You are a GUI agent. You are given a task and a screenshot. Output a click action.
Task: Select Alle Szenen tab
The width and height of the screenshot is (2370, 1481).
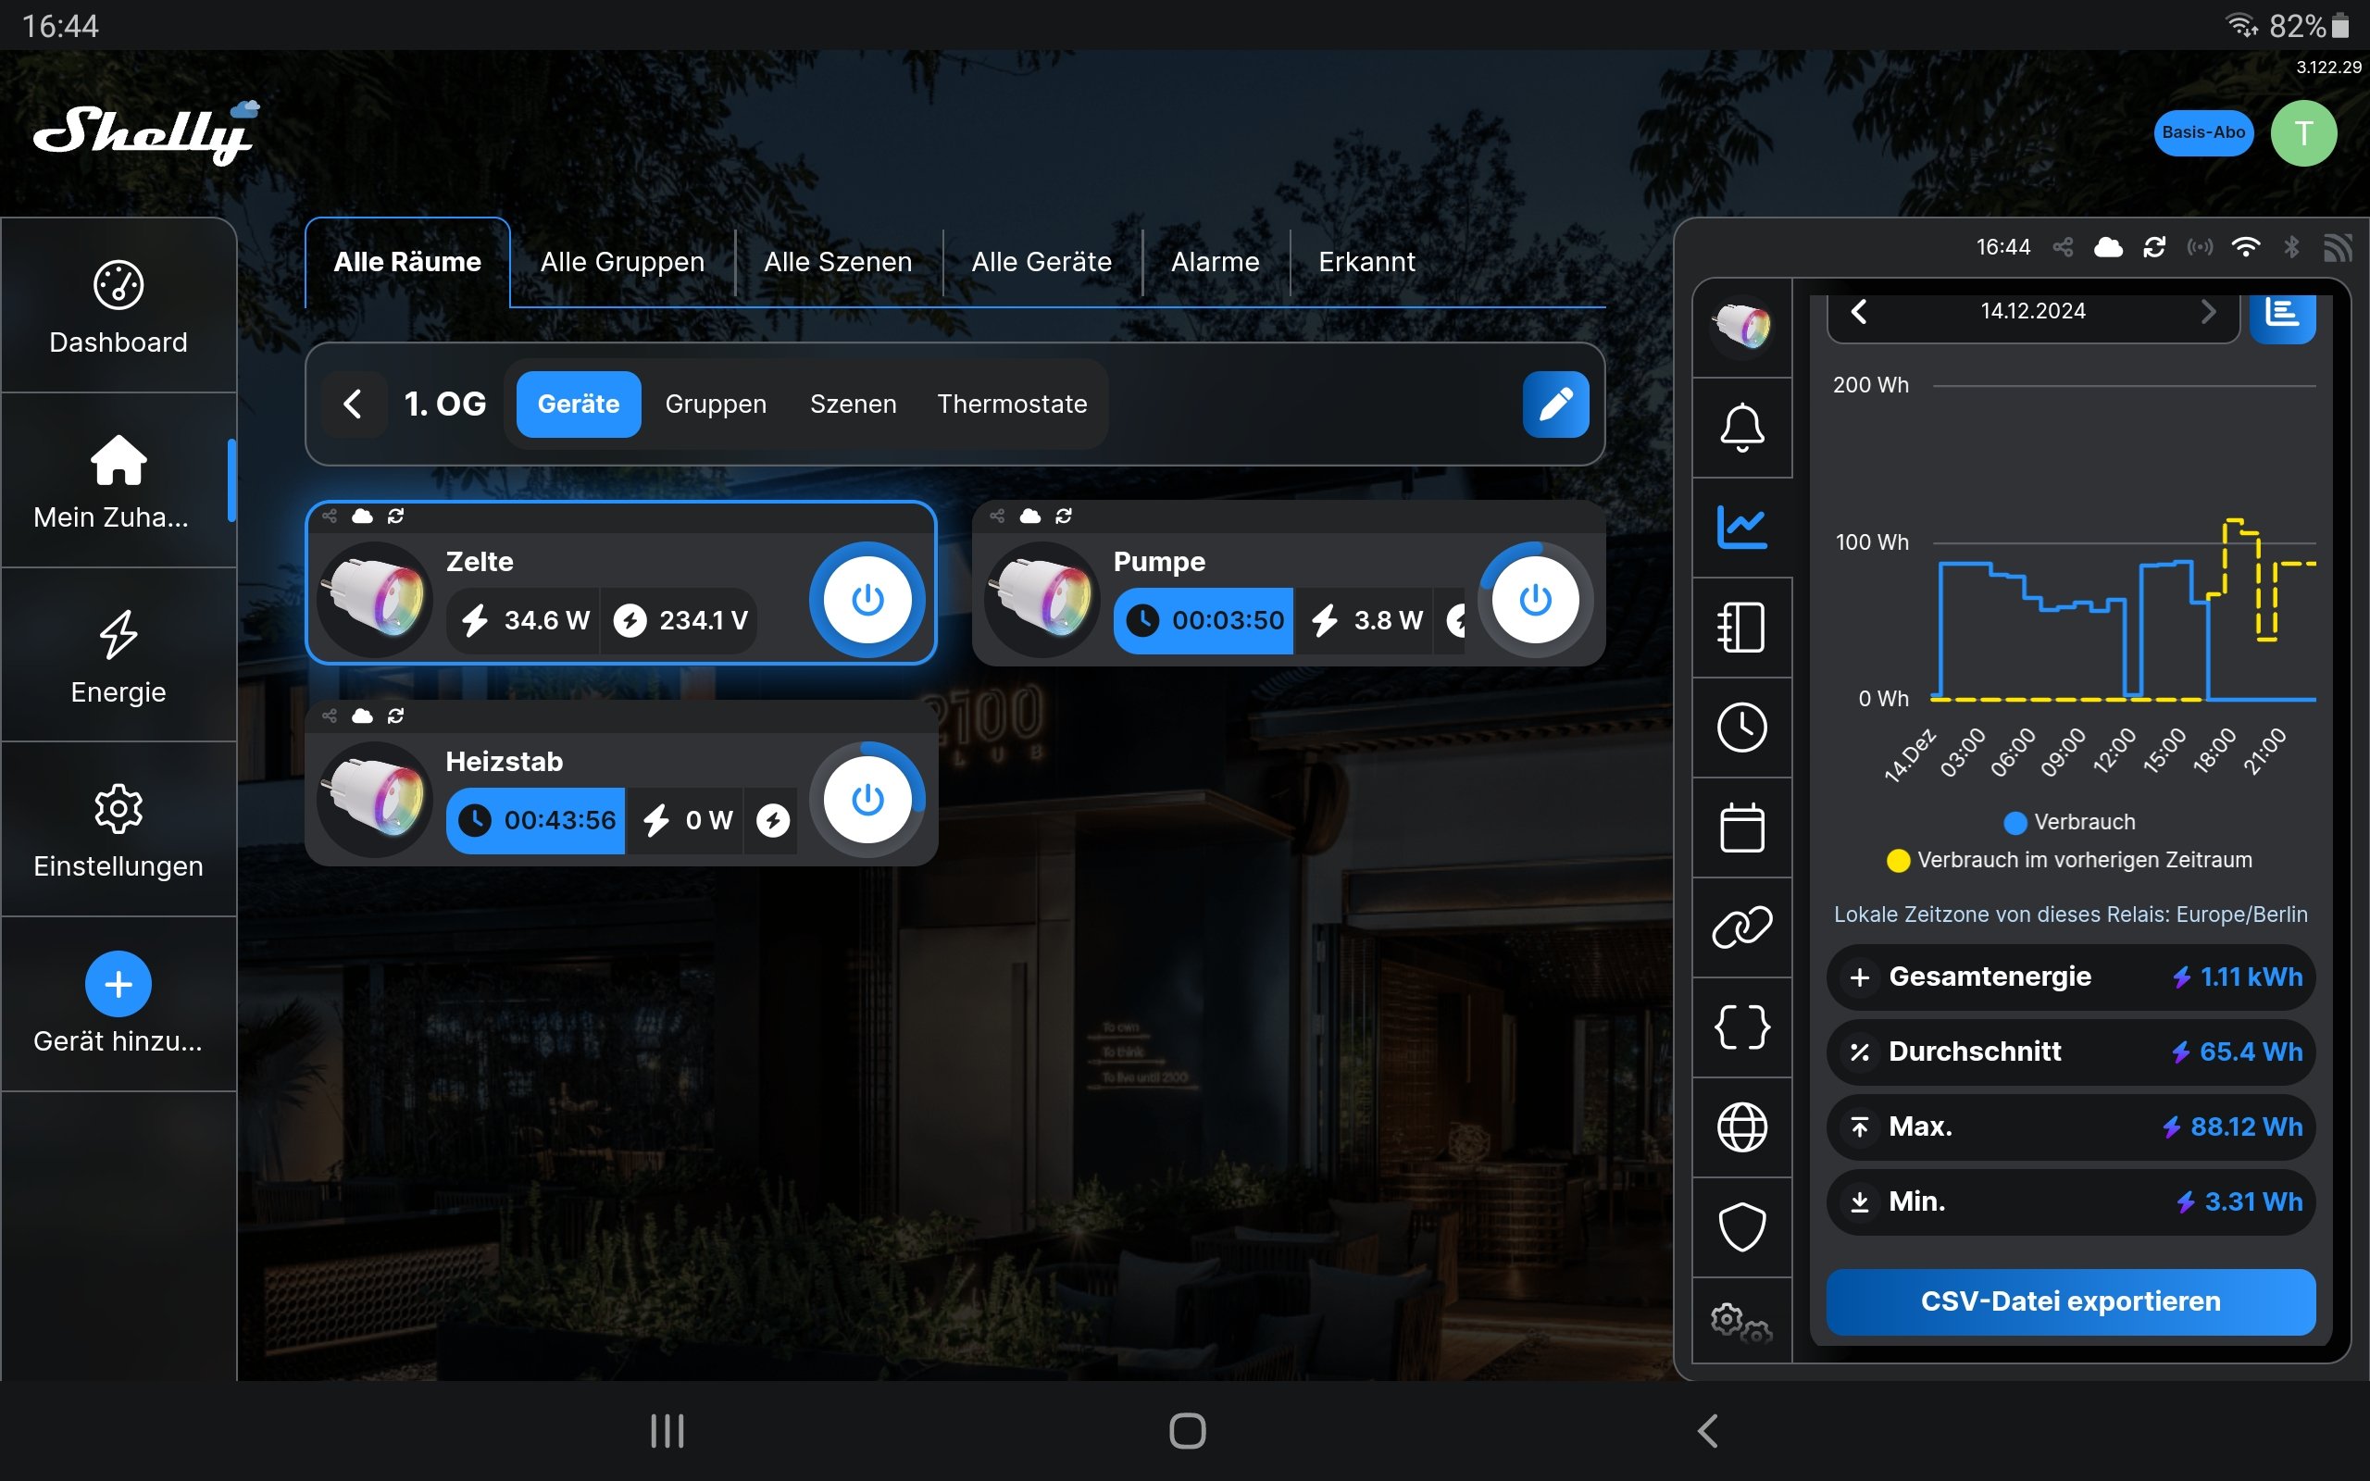coord(839,263)
